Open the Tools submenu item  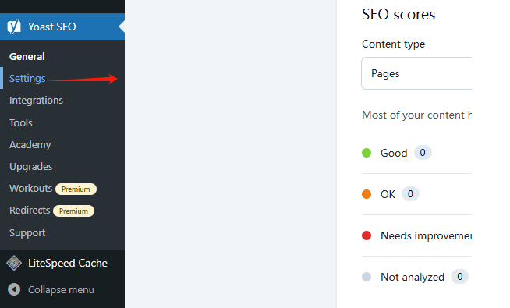pos(21,122)
